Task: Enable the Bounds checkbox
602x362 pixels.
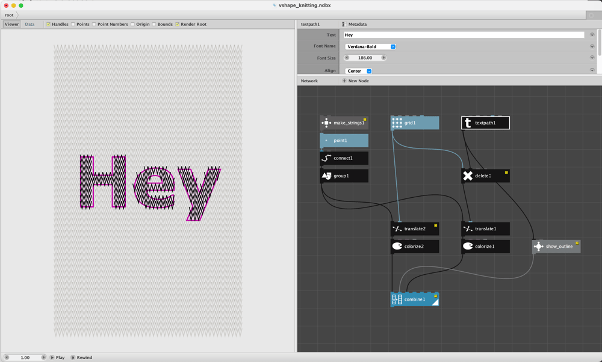Action: 154,24
